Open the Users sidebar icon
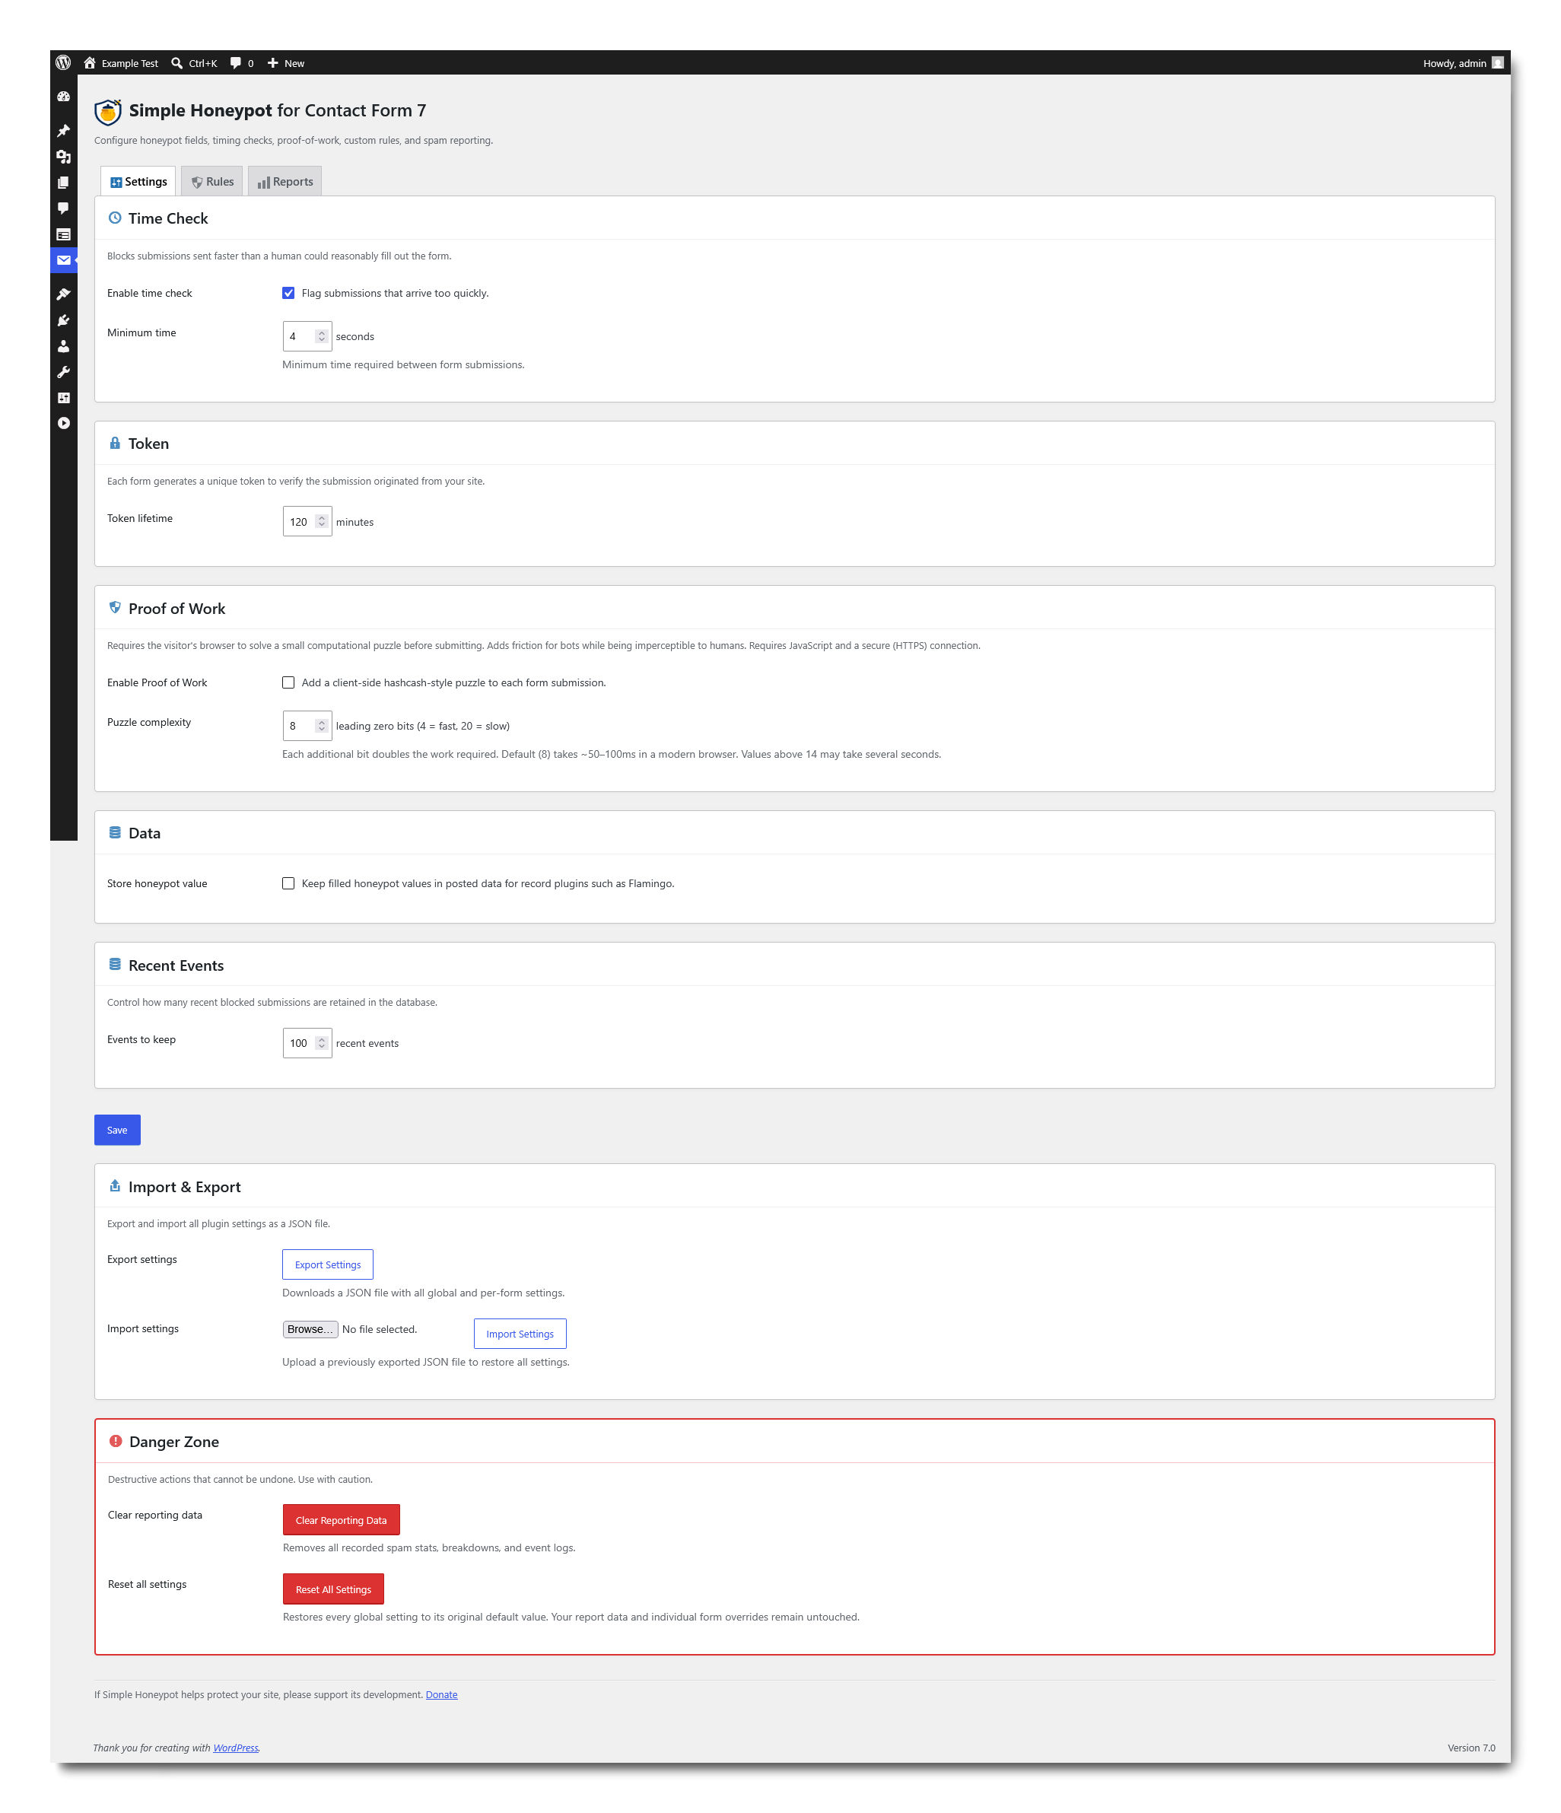The width and height of the screenshot is (1561, 1813). pos(63,346)
